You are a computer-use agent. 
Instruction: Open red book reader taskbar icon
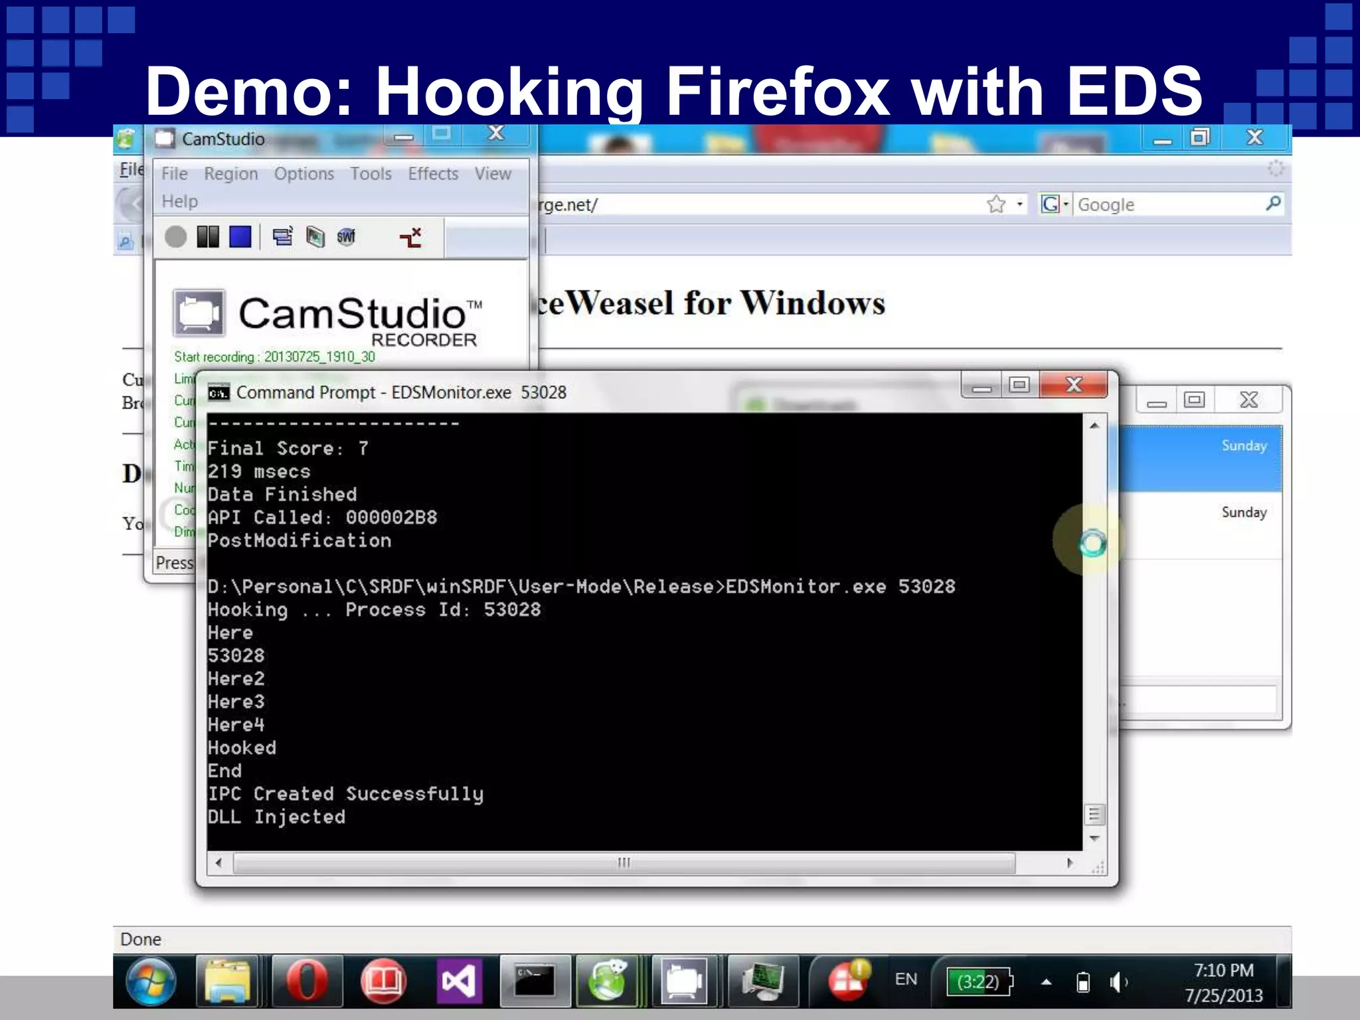383,981
